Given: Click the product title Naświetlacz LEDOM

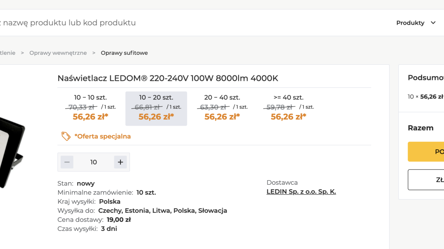Looking at the screenshot, I should coord(168,78).
